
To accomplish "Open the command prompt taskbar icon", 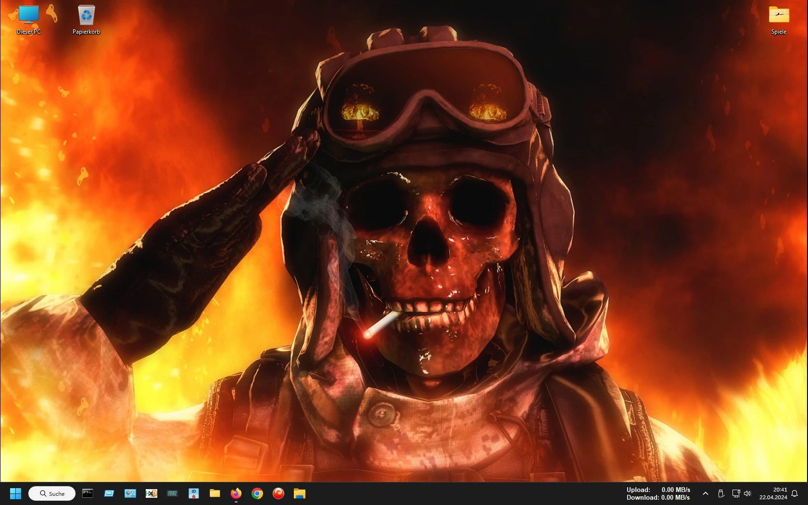I will [x=88, y=493].
